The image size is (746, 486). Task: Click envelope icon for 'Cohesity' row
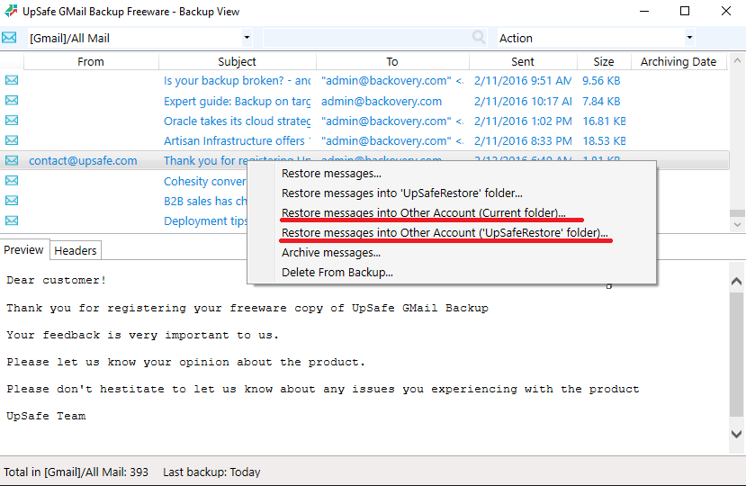pyautogui.click(x=12, y=180)
